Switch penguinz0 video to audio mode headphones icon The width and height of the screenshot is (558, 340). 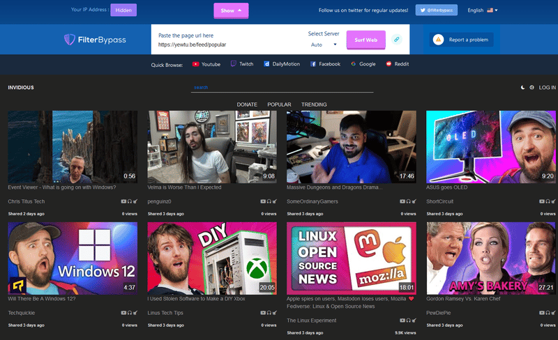coord(269,201)
